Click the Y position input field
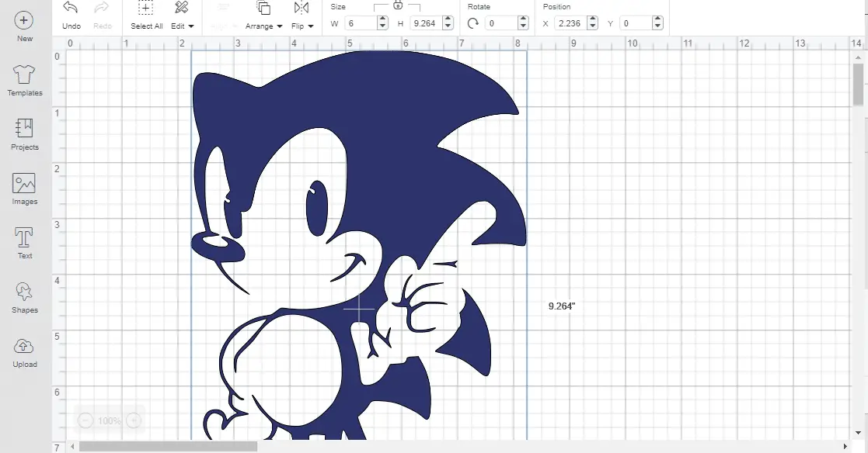 [636, 23]
